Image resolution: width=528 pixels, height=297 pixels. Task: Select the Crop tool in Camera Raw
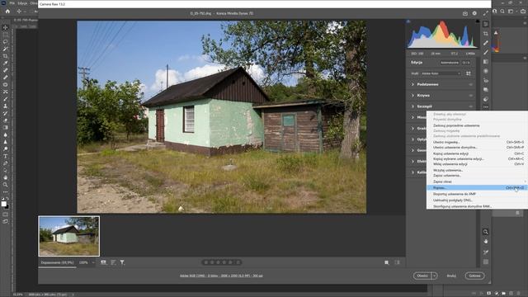486,34
